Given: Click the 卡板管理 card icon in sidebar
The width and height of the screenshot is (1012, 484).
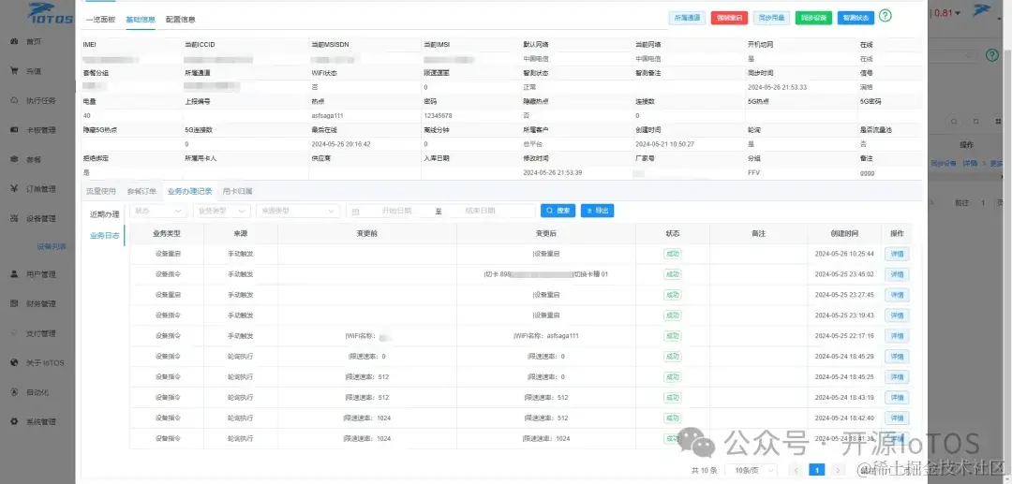Looking at the screenshot, I should click(14, 130).
